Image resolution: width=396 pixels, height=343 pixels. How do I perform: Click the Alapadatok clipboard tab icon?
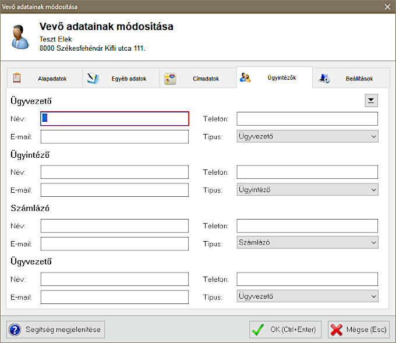(17, 78)
